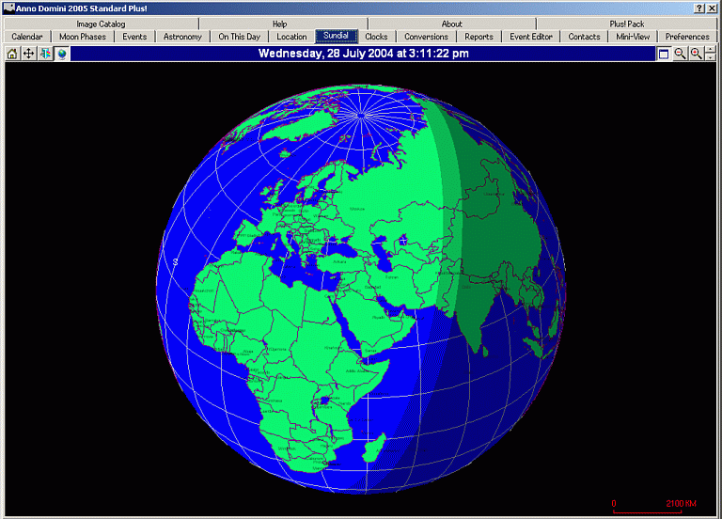Click the globe view icon
The width and height of the screenshot is (722, 519).
(x=61, y=54)
